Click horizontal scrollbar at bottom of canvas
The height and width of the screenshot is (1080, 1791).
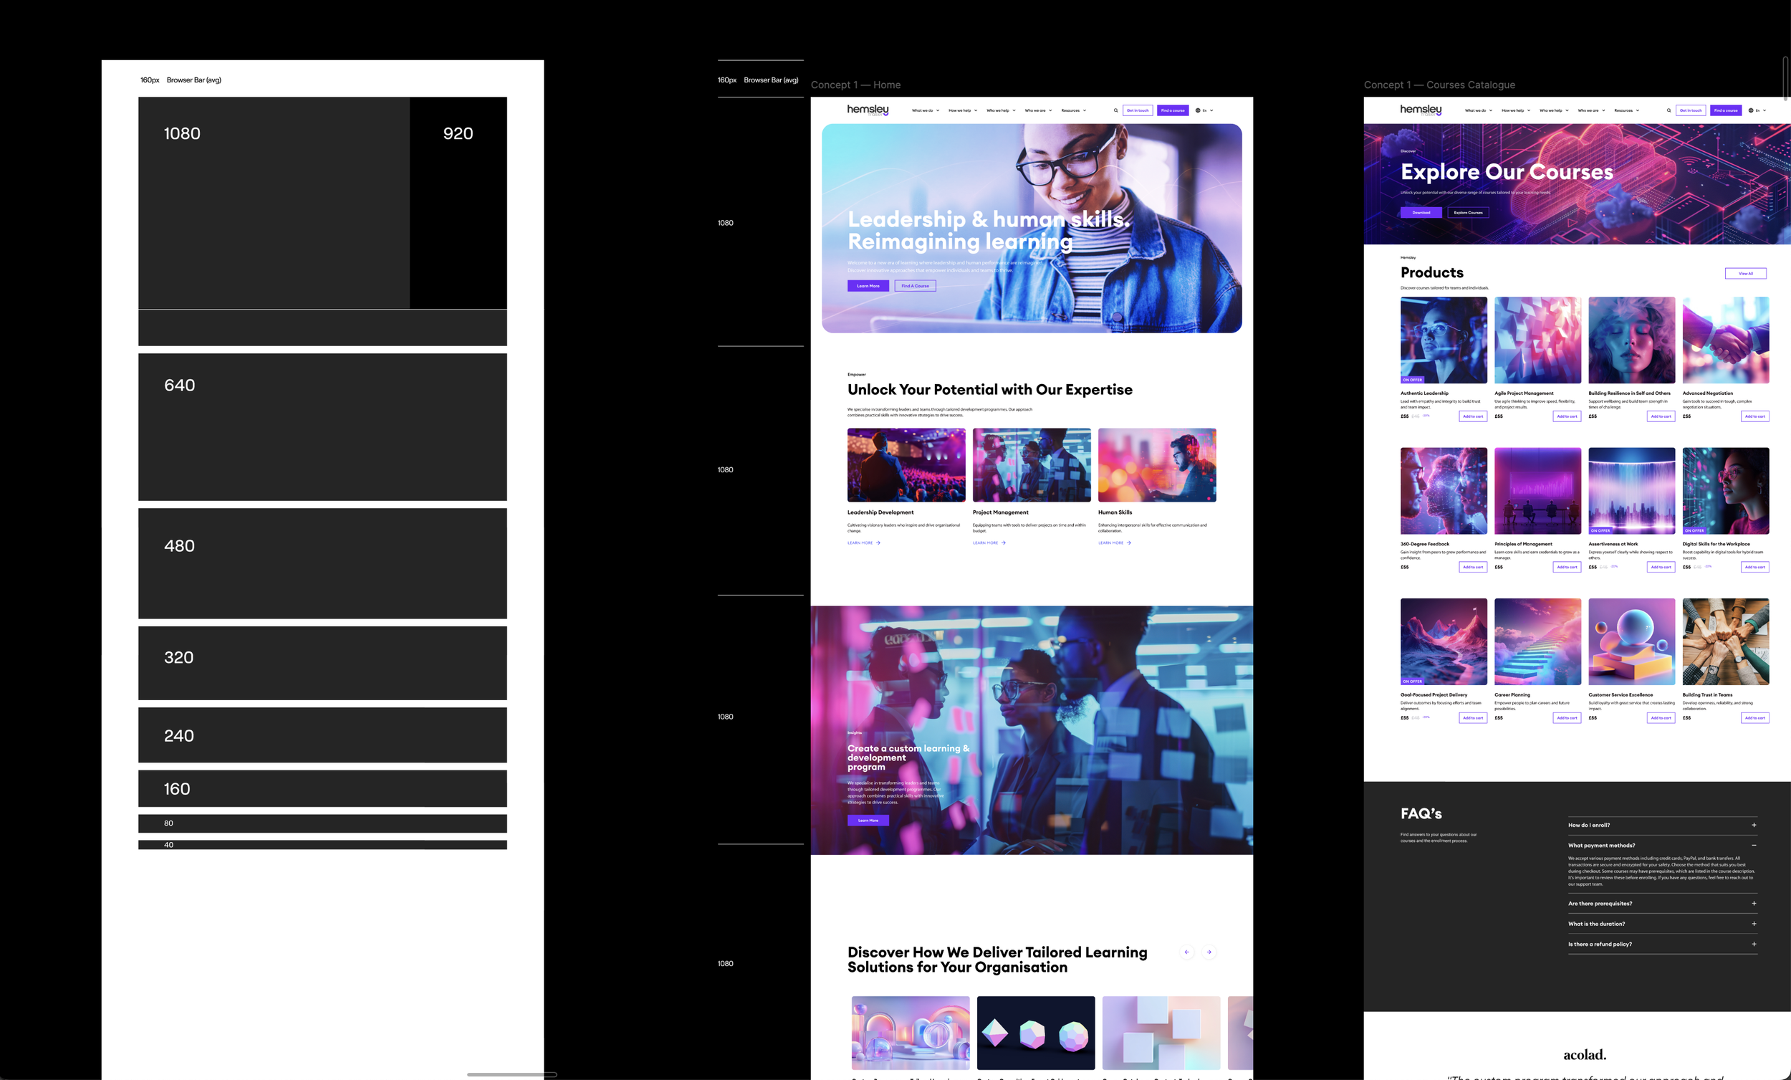[512, 1074]
